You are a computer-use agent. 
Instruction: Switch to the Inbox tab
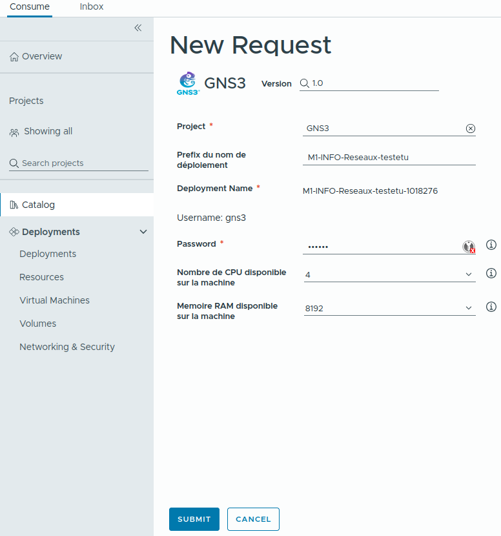point(92,6)
